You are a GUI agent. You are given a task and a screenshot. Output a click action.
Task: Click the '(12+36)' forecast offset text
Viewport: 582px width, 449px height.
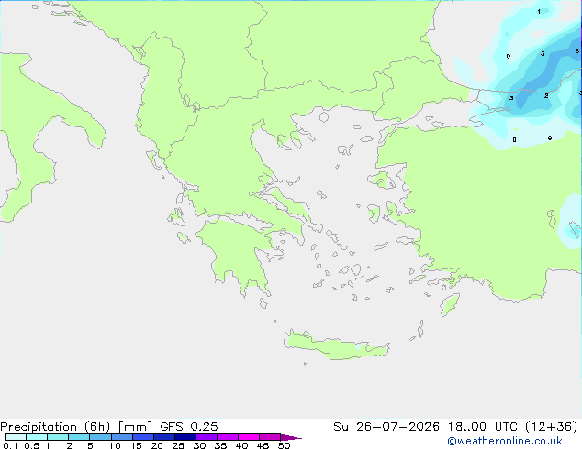pos(552,427)
